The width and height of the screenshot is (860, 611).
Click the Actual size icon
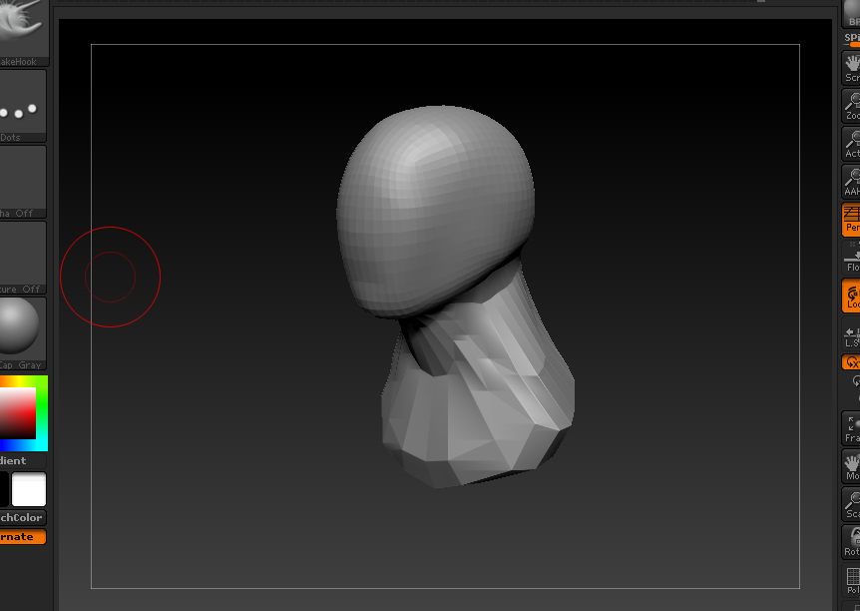851,144
